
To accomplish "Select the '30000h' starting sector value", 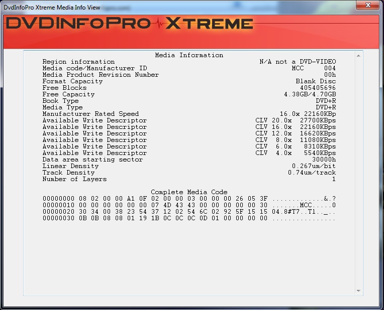I will coord(324,160).
